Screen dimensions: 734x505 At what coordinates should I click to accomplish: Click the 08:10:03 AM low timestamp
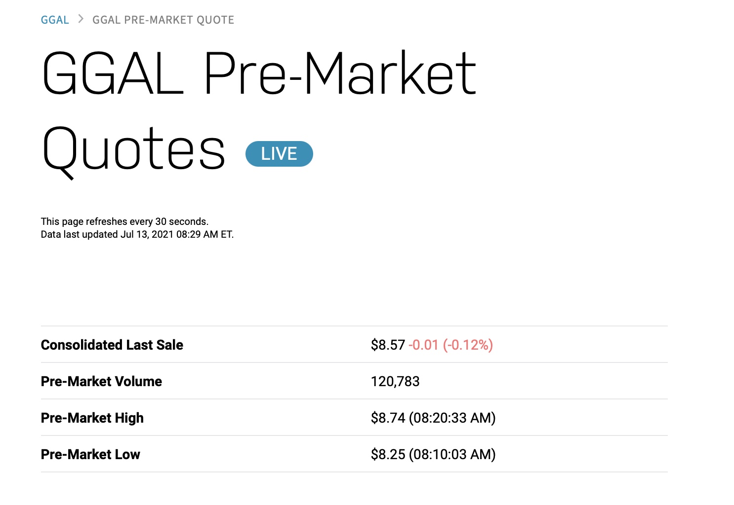coord(452,454)
